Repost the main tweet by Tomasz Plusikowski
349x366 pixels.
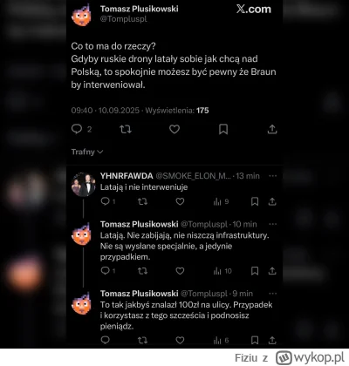pyautogui.click(x=126, y=129)
